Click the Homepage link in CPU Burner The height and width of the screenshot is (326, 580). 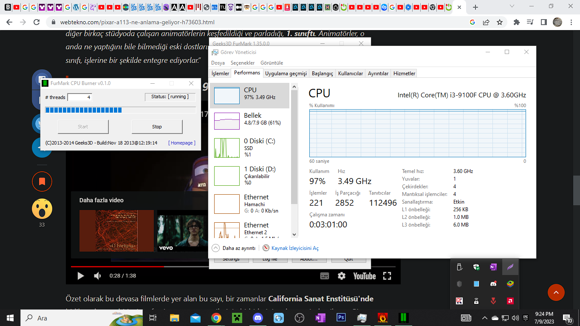[x=182, y=143]
